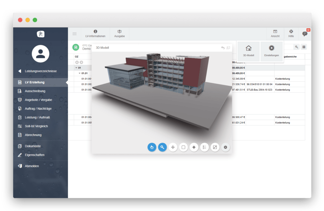Click the previous arrow below OZ header

[77, 62]
